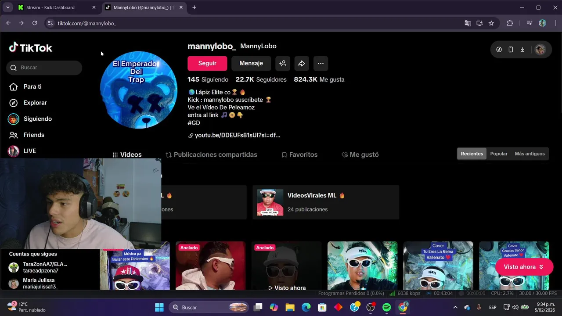The width and height of the screenshot is (562, 316).
Task: Sort videos by Recientes
Action: tap(472, 154)
